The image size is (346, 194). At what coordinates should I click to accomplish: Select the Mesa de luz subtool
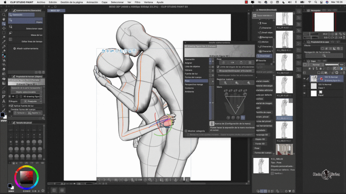coord(26,34)
